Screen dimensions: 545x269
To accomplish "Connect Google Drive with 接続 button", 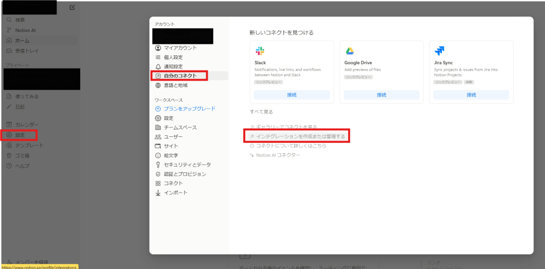I will (x=381, y=95).
